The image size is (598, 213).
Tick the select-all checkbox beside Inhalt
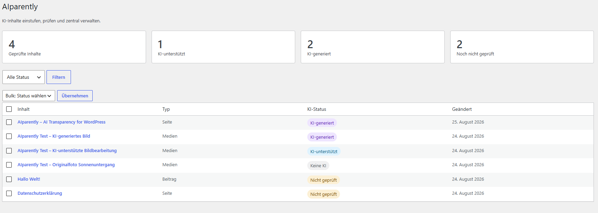coord(9,109)
